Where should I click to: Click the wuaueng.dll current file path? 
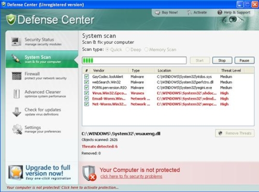tap(121, 134)
